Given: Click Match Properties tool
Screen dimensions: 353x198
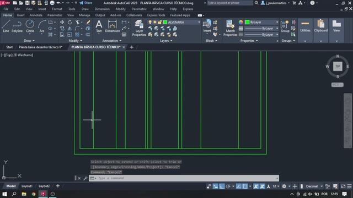Looking at the screenshot, I should click(230, 28).
